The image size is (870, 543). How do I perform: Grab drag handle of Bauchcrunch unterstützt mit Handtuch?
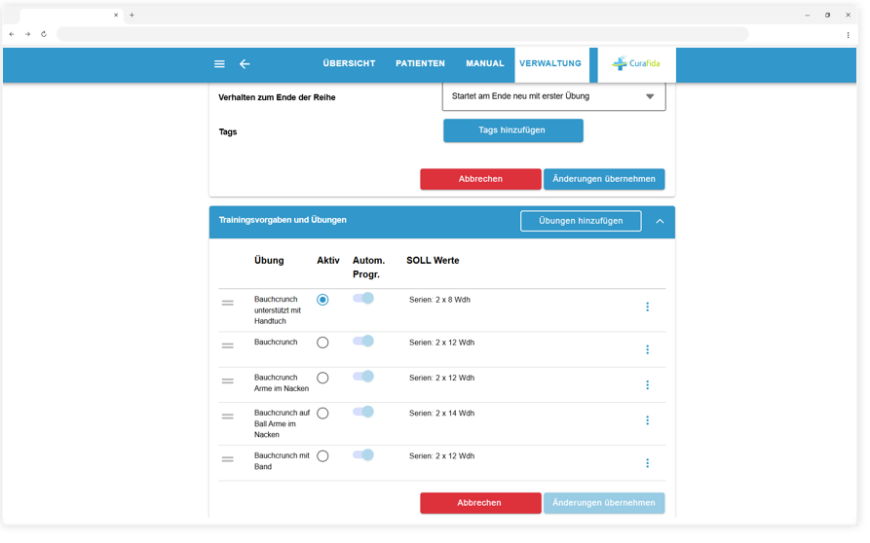tap(228, 303)
